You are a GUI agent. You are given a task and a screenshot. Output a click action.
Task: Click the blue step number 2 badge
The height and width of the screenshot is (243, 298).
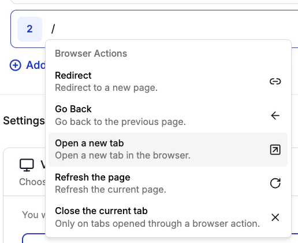pyautogui.click(x=29, y=29)
